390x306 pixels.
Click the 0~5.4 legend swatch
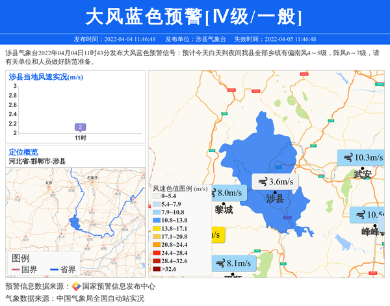(x=157, y=197)
